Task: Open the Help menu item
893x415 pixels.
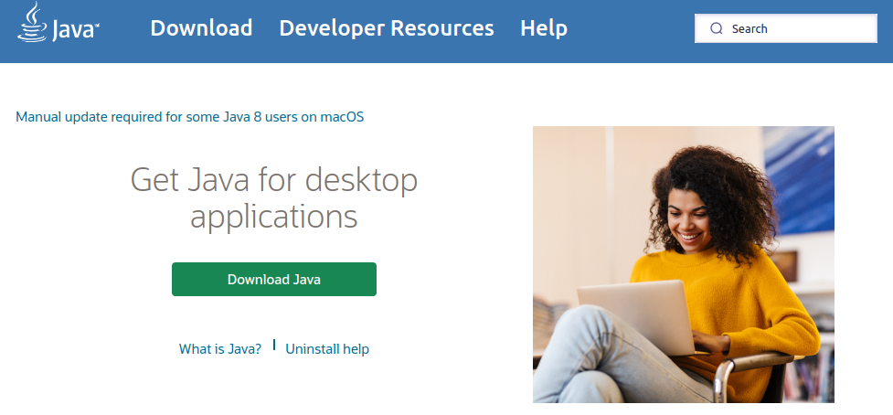Action: click(x=543, y=28)
